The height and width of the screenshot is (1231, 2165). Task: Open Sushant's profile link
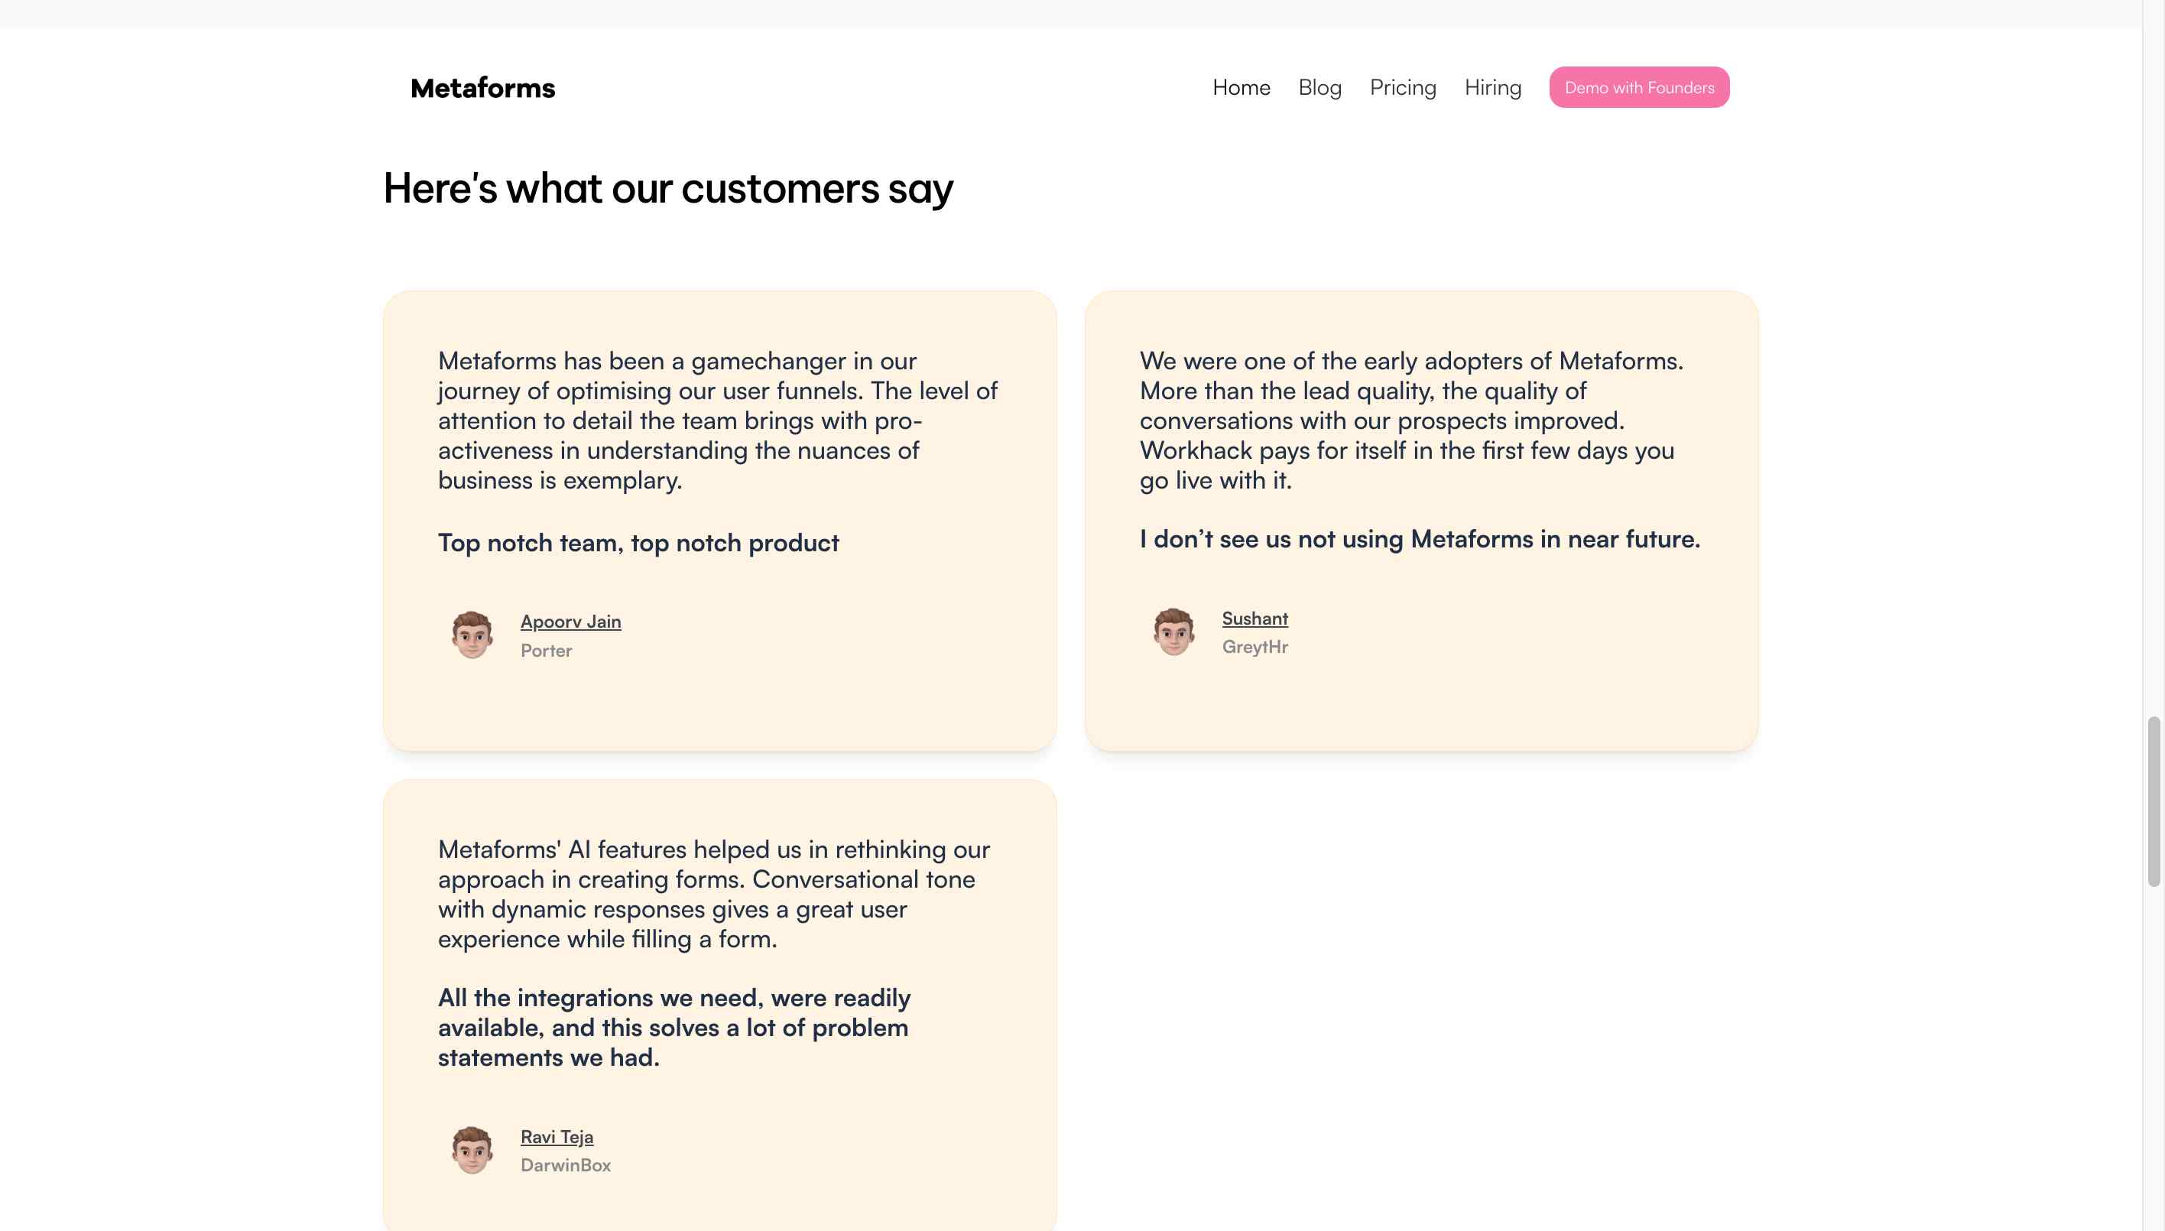click(x=1255, y=618)
